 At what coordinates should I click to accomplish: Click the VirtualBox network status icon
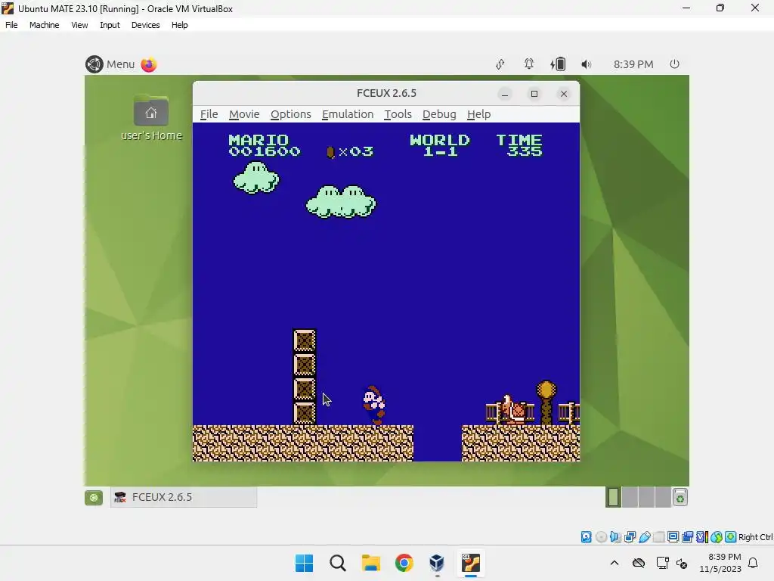[630, 537]
